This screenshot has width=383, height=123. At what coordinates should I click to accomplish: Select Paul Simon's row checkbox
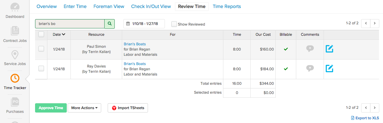click(x=41, y=49)
